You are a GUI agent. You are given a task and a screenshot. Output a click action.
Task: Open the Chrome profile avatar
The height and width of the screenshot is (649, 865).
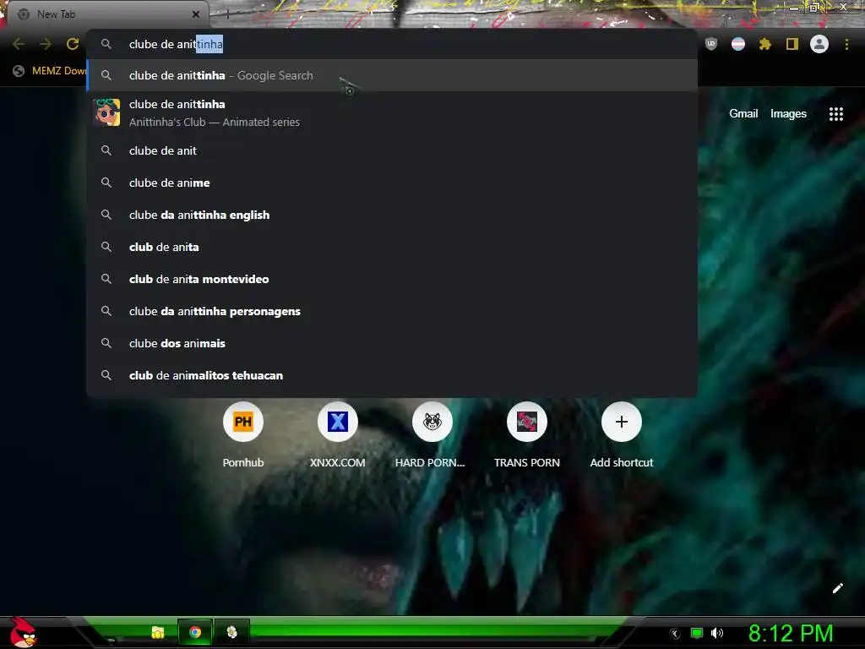pos(819,44)
